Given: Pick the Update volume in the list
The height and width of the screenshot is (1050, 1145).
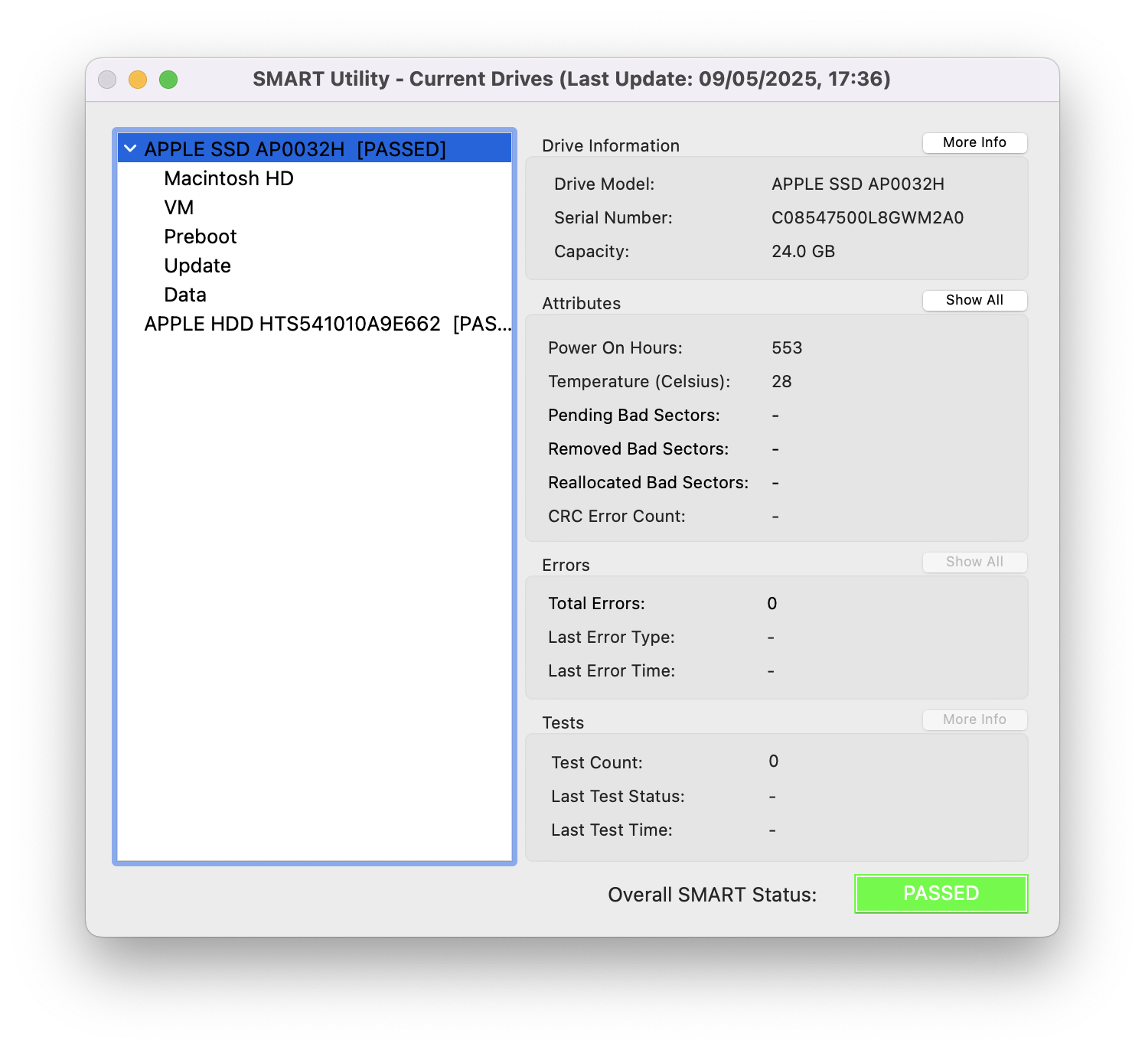Looking at the screenshot, I should pyautogui.click(x=197, y=266).
